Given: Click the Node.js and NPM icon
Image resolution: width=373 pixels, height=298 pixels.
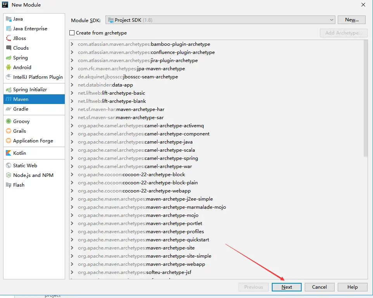Looking at the screenshot, I should coord(9,175).
